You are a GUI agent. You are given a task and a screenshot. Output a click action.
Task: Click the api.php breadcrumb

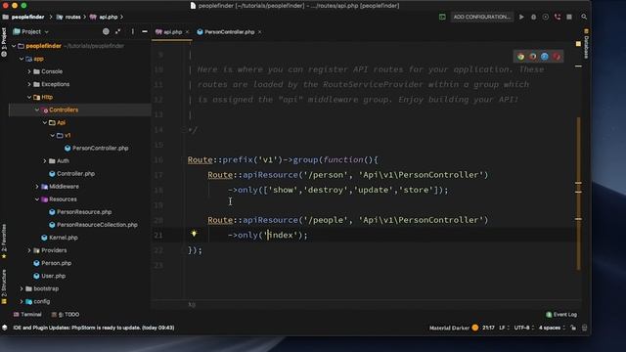(x=104, y=17)
